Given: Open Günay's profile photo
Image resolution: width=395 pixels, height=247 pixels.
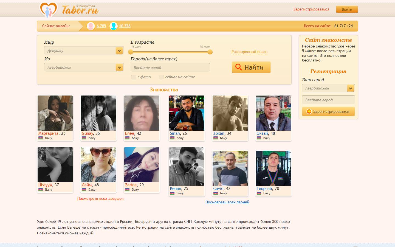Looking at the screenshot, I should (x=98, y=113).
